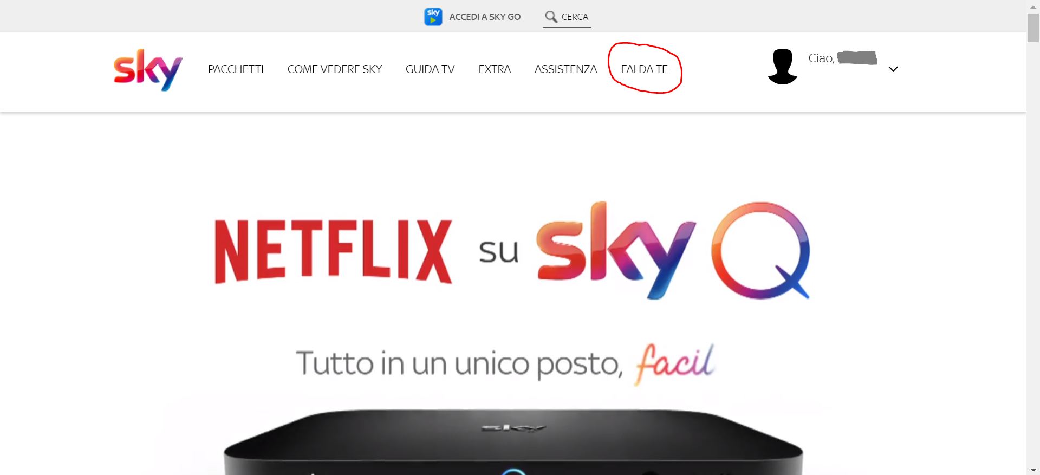The width and height of the screenshot is (1040, 475).
Task: Click the Netflix su Sky Q banner
Action: 512,251
